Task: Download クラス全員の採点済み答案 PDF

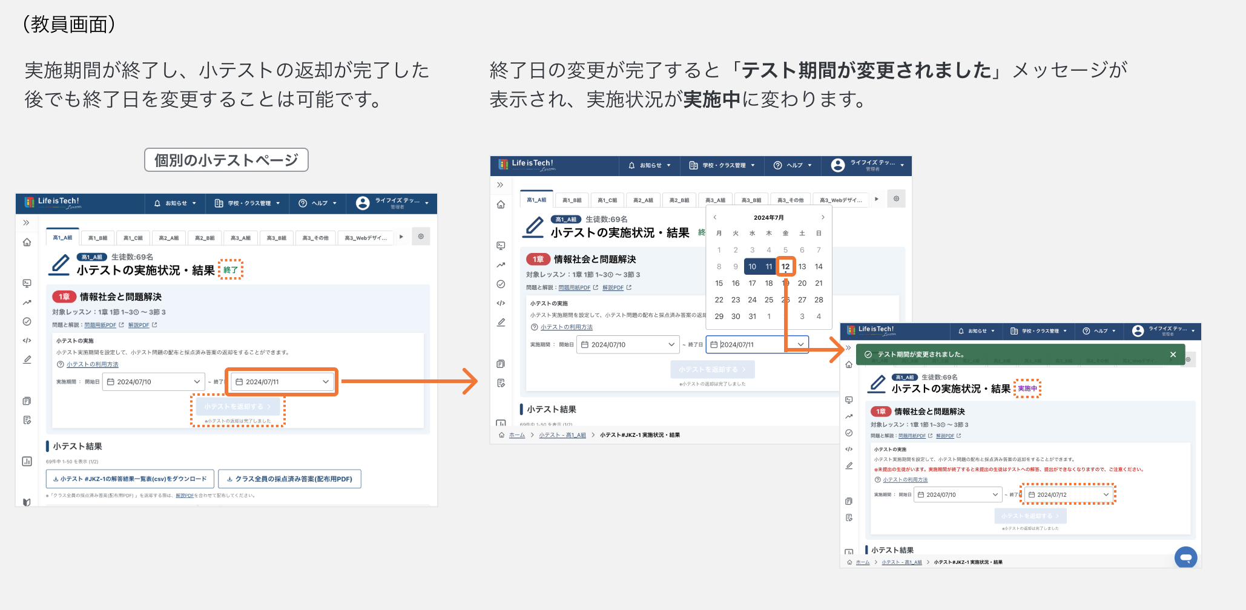Action: (289, 479)
